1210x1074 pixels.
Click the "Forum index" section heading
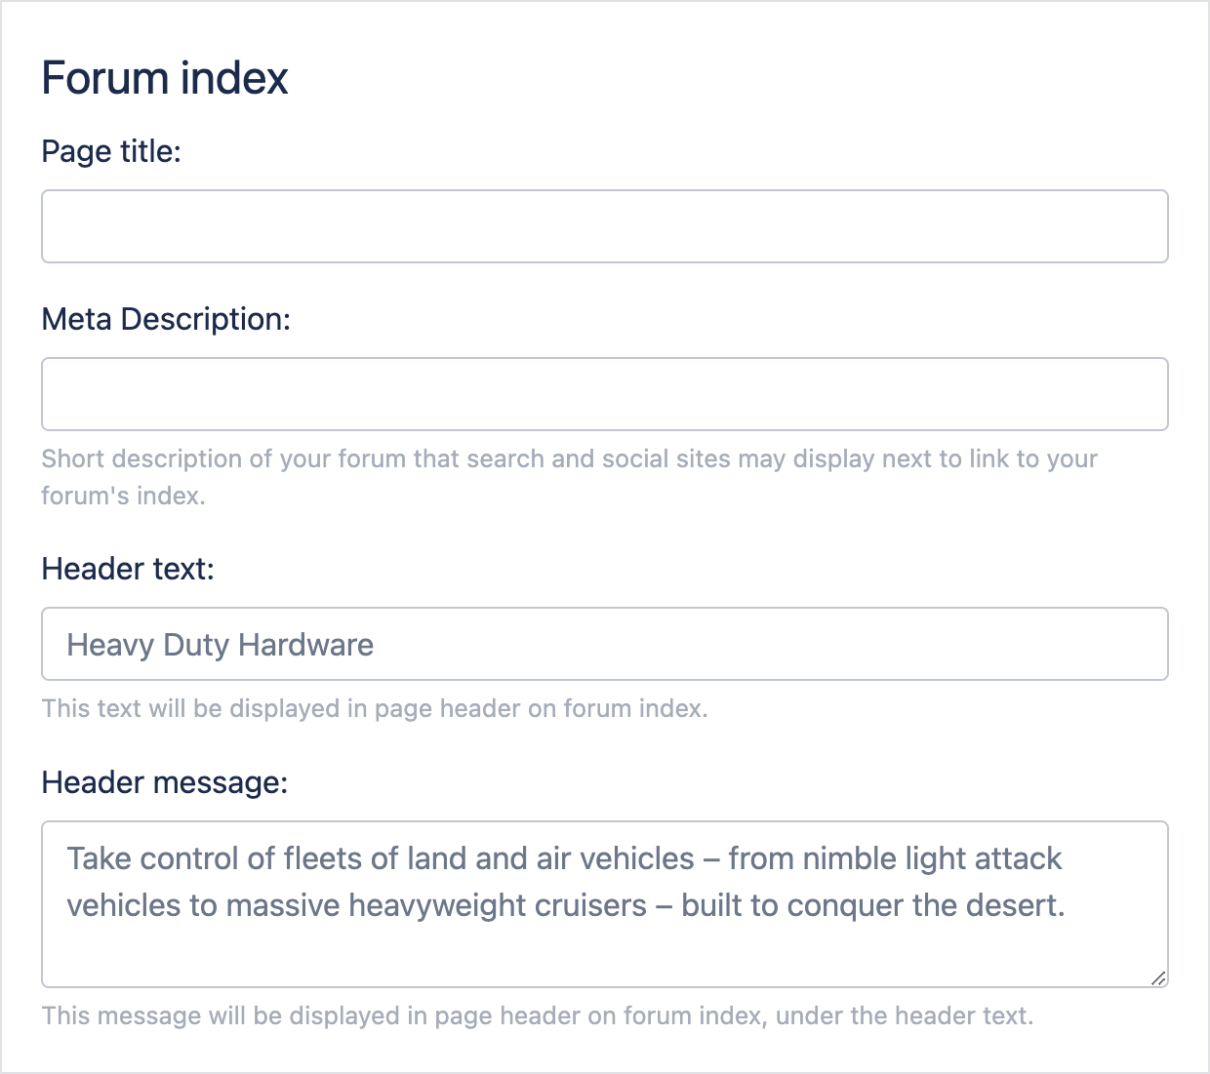[x=165, y=78]
